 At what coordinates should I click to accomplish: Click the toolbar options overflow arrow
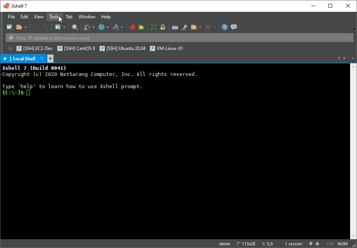(x=354, y=29)
